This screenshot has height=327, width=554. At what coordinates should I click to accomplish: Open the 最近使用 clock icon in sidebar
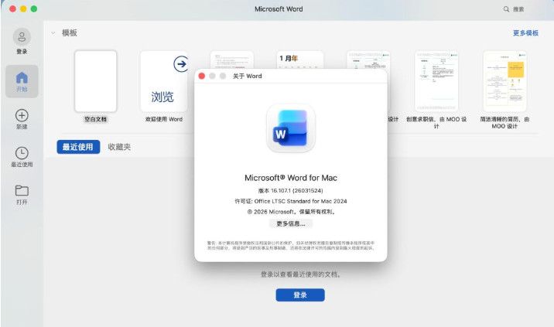tap(22, 153)
